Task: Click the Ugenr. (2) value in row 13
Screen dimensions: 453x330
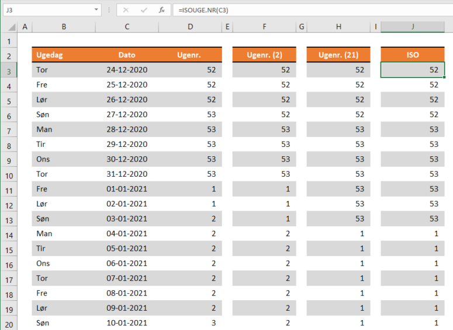Action: pos(264,219)
